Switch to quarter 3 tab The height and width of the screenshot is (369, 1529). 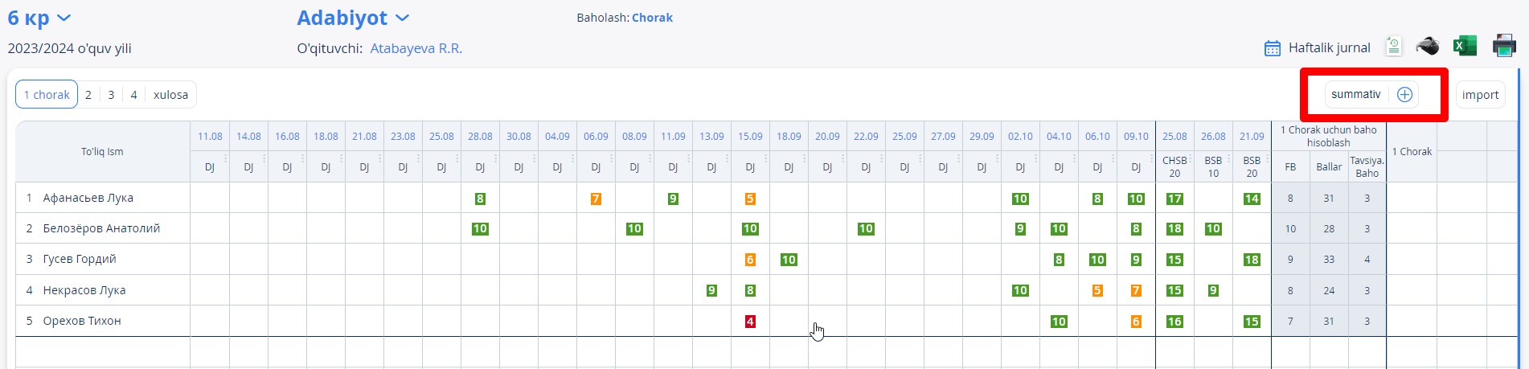pyautogui.click(x=111, y=95)
